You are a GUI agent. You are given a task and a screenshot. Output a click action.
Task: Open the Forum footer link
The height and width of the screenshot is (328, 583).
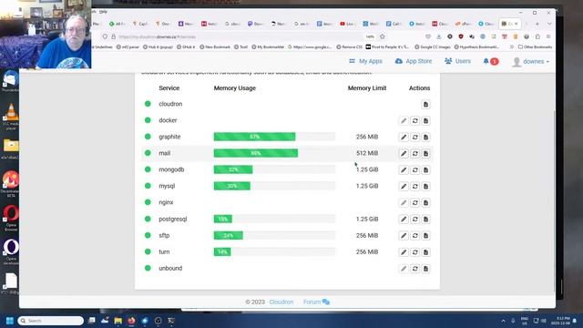pyautogui.click(x=316, y=302)
